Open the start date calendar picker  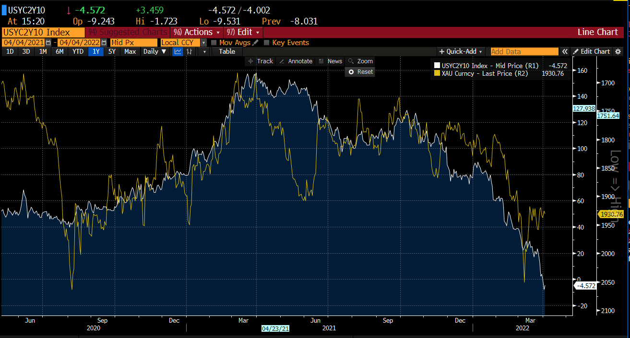[48, 43]
